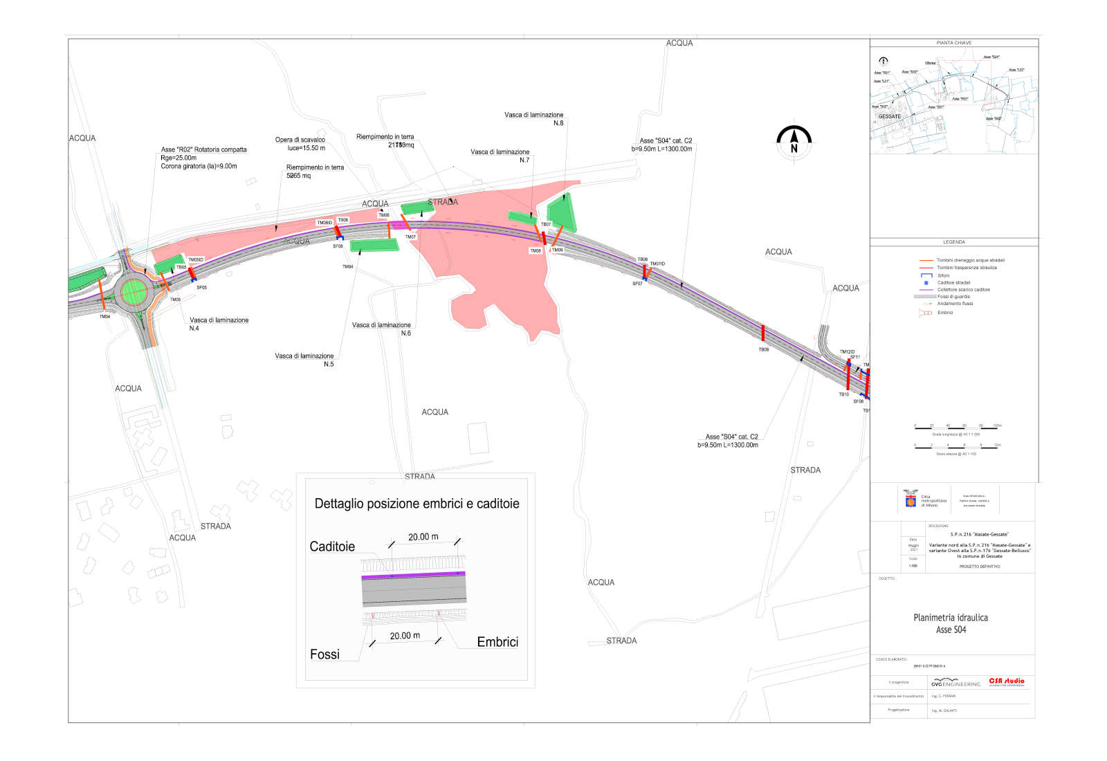Screen dimensions: 1107x761
Task: Click the 'Vasca di laminazione N.8' annotation
Action: coord(534,119)
